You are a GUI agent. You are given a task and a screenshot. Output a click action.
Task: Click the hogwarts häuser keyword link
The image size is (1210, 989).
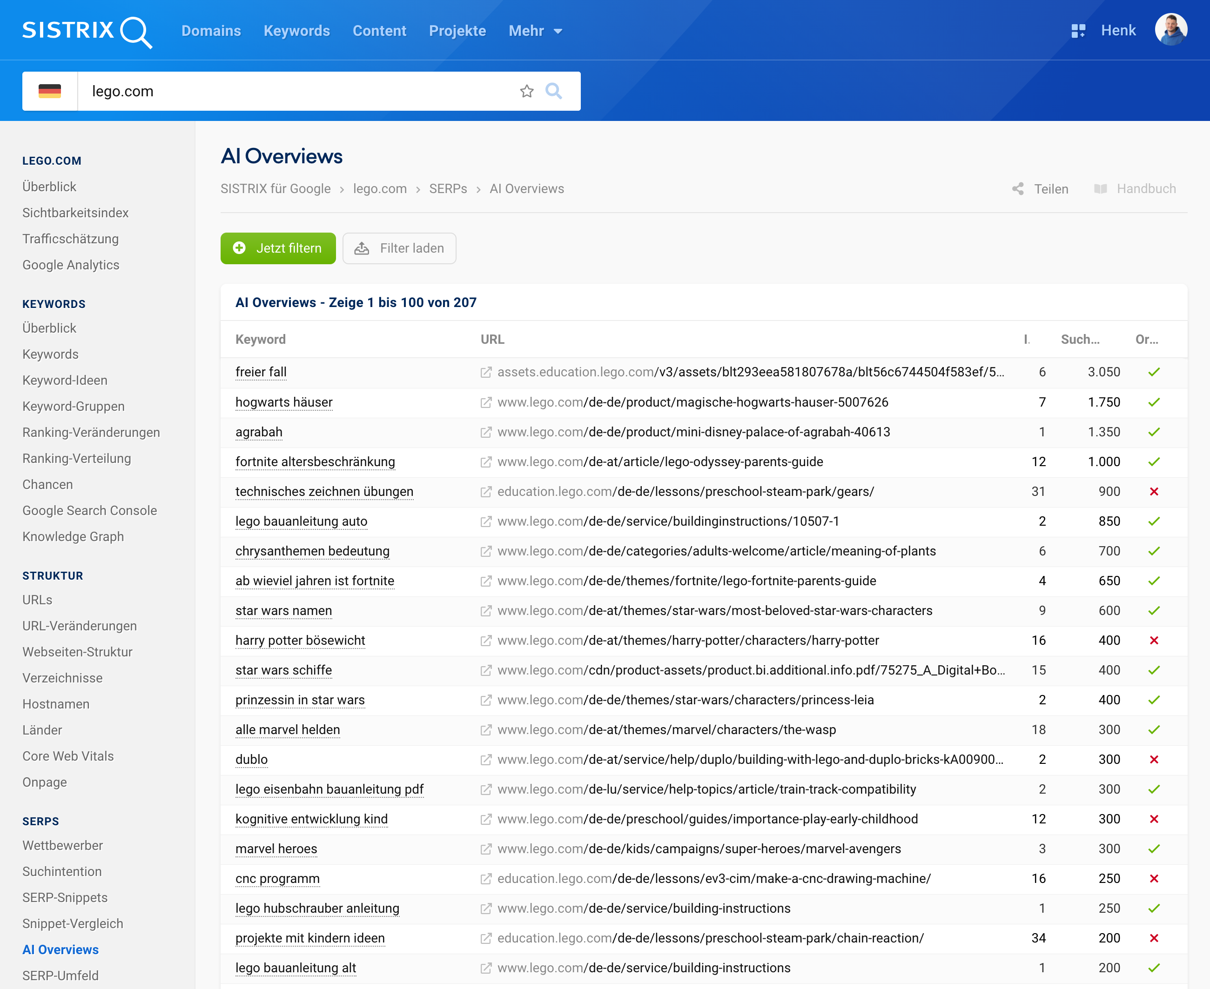click(x=284, y=402)
